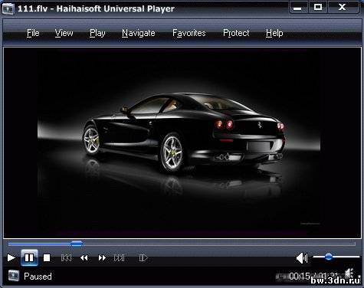Image resolution: width=364 pixels, height=288 pixels.
Task: Click the Play button
Action: (x=11, y=258)
